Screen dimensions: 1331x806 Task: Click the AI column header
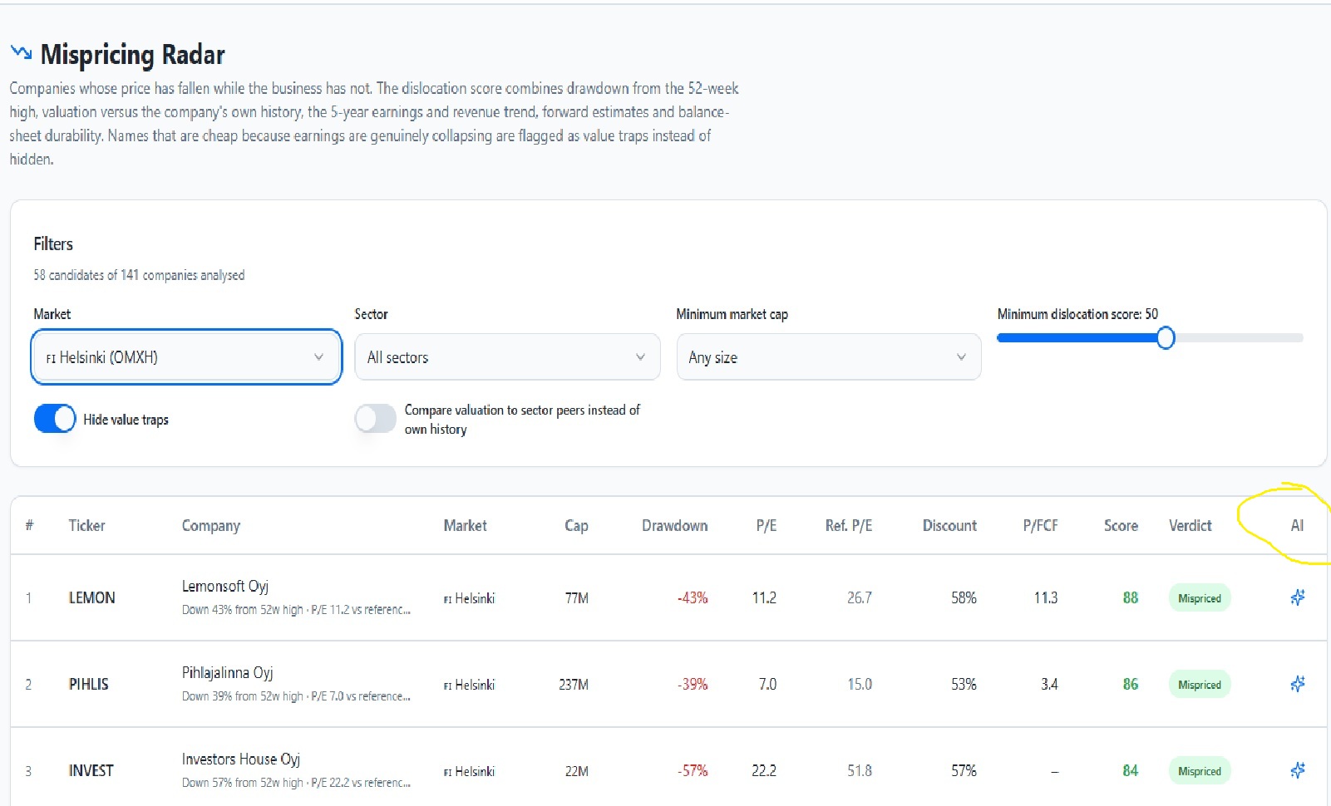pos(1297,525)
